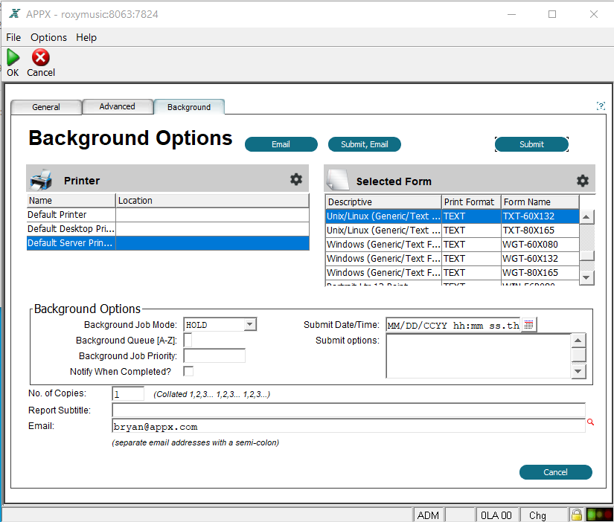Click Submit options scrollbar down arrow
The height and width of the screenshot is (522, 614).
(x=578, y=371)
